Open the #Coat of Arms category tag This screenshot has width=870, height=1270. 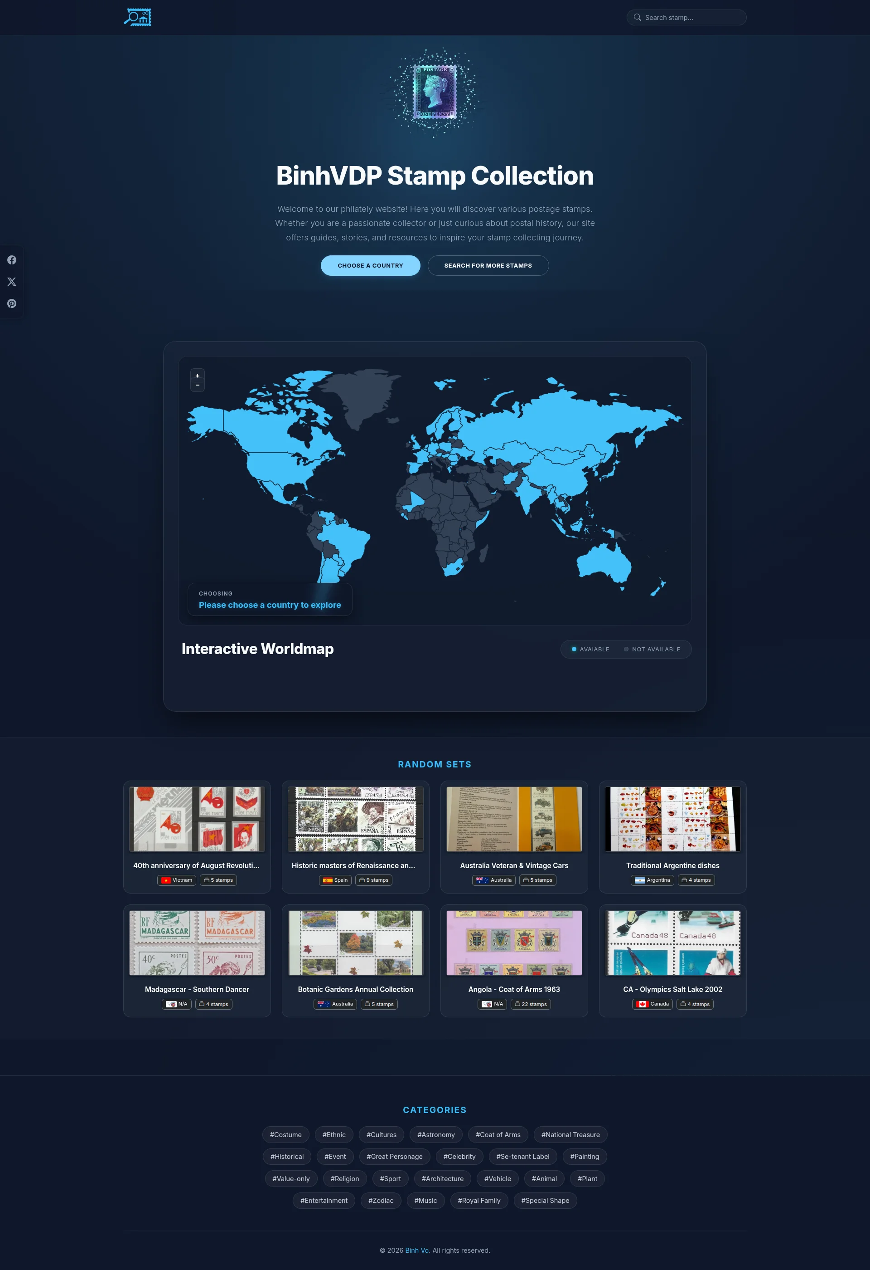pyautogui.click(x=498, y=1134)
